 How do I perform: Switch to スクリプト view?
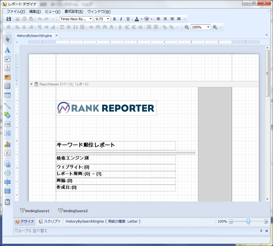click(x=50, y=222)
